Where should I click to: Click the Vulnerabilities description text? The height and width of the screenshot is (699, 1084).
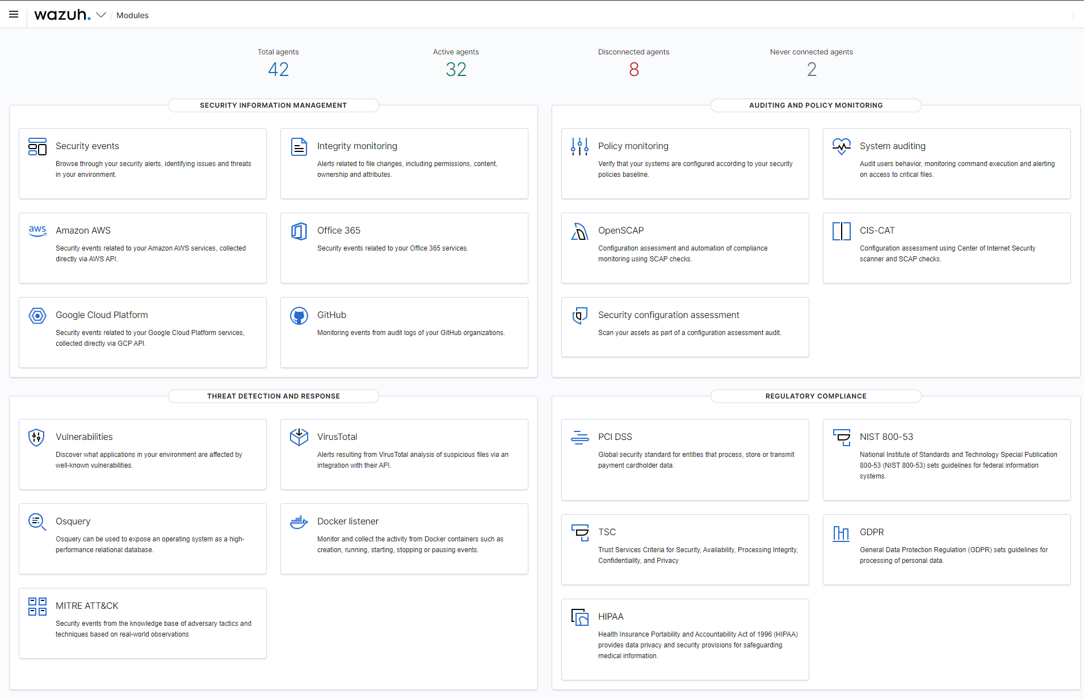[x=149, y=460]
